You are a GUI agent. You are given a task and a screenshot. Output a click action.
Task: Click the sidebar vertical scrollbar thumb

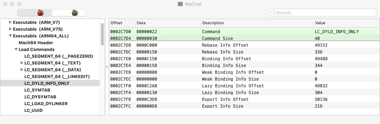102,34
